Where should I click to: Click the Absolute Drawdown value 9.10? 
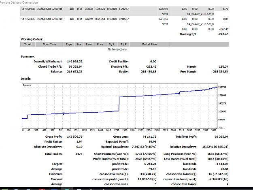[79, 147]
